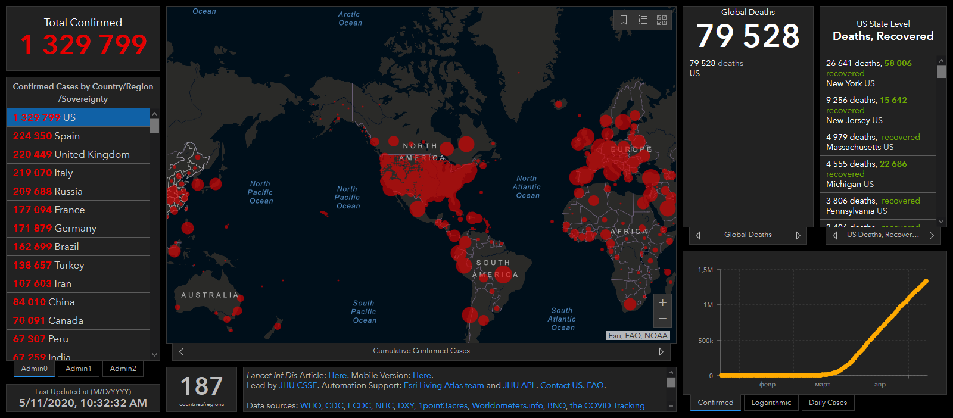Open the JHU CSSE link
Screen dimensions: 953x418
coord(298,385)
